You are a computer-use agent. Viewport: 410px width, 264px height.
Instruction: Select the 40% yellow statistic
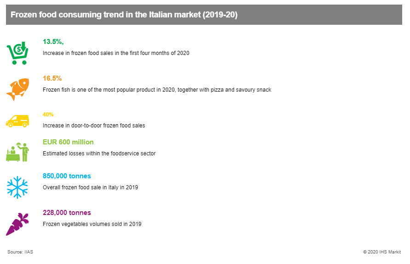48,115
